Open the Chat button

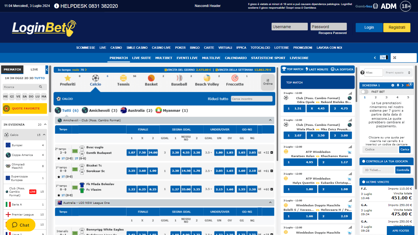coord(21,225)
